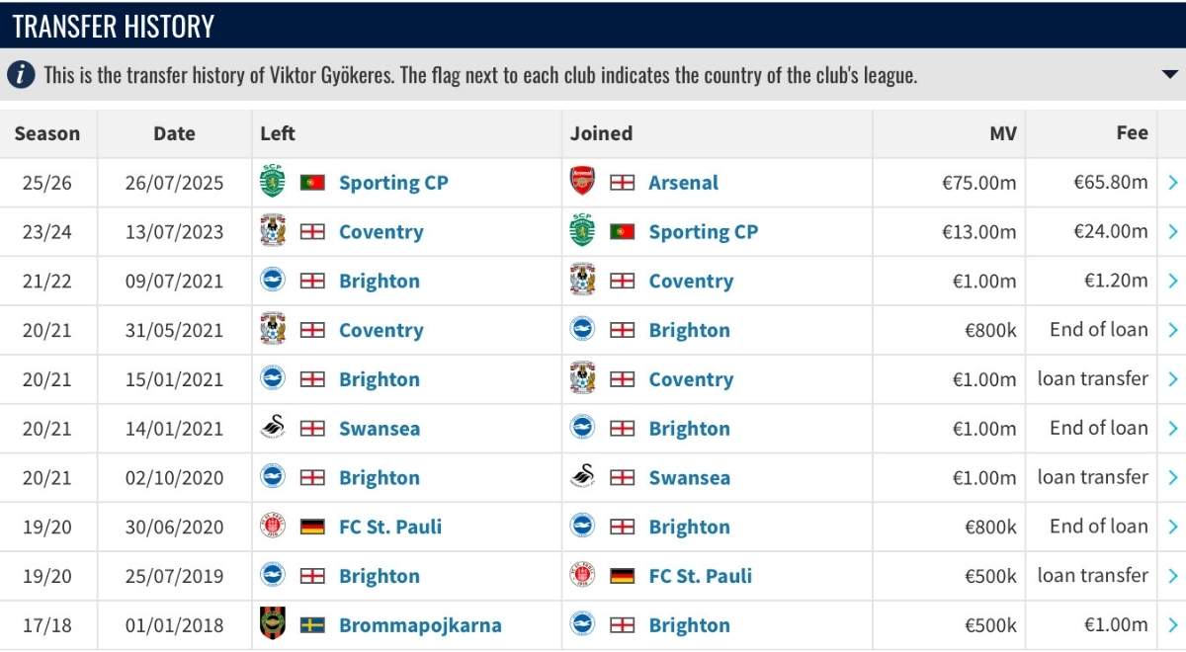
Task: Click the Swansea crest in the 14/01/2021 row
Action: point(272,428)
